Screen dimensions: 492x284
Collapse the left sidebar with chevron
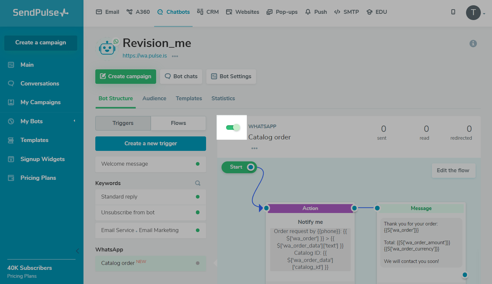click(x=77, y=251)
